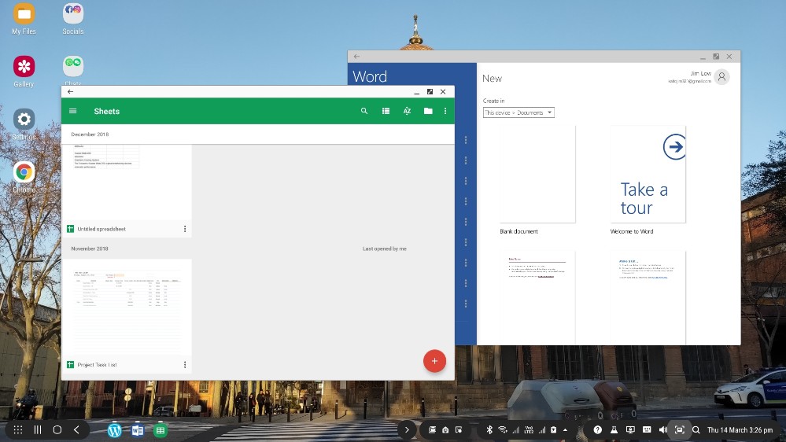Screen dimensions: 786x442
Task: Open the DeX Labs flask icon
Action: point(614,430)
